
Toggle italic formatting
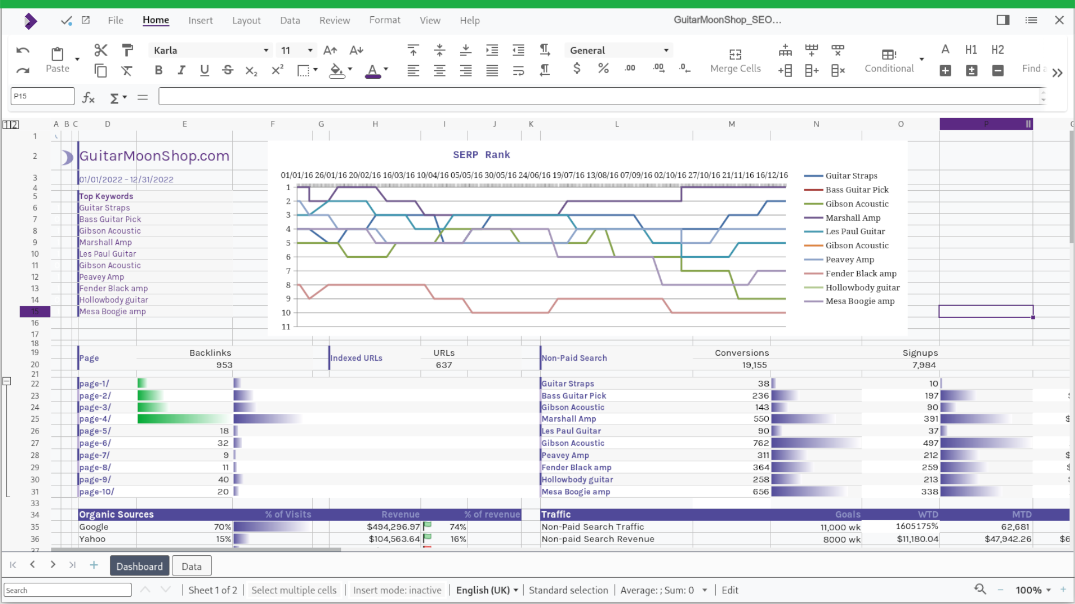coord(181,70)
